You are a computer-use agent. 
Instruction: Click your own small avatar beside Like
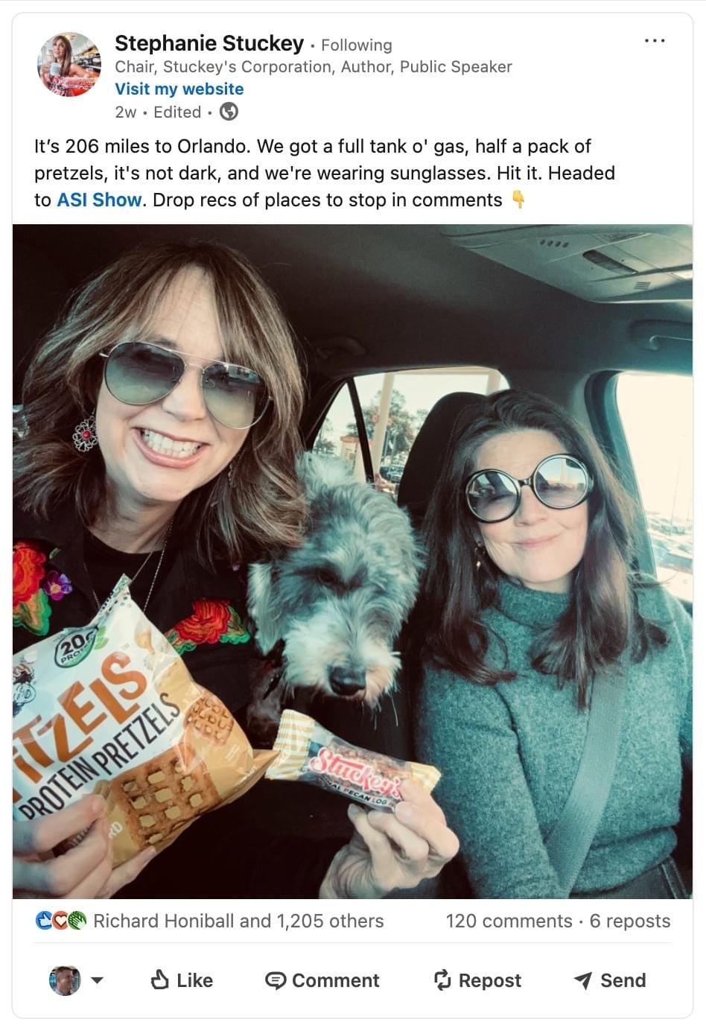tap(65, 980)
